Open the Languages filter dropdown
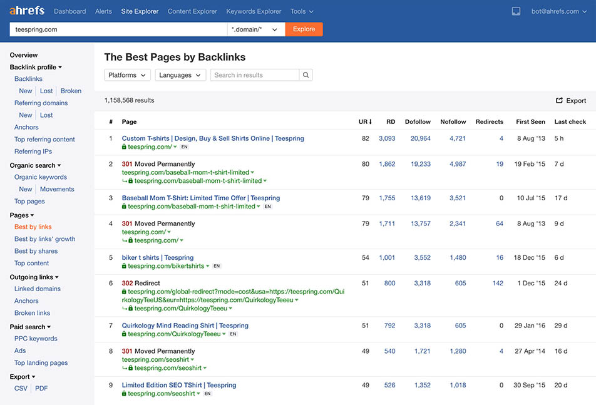This screenshot has width=596, height=405. (x=180, y=75)
